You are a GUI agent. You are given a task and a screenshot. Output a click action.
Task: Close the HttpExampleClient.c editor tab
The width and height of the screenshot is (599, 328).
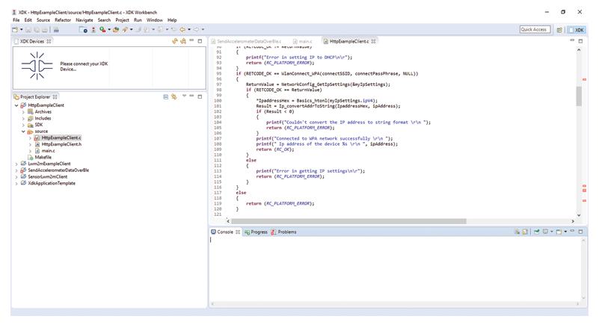(x=374, y=41)
